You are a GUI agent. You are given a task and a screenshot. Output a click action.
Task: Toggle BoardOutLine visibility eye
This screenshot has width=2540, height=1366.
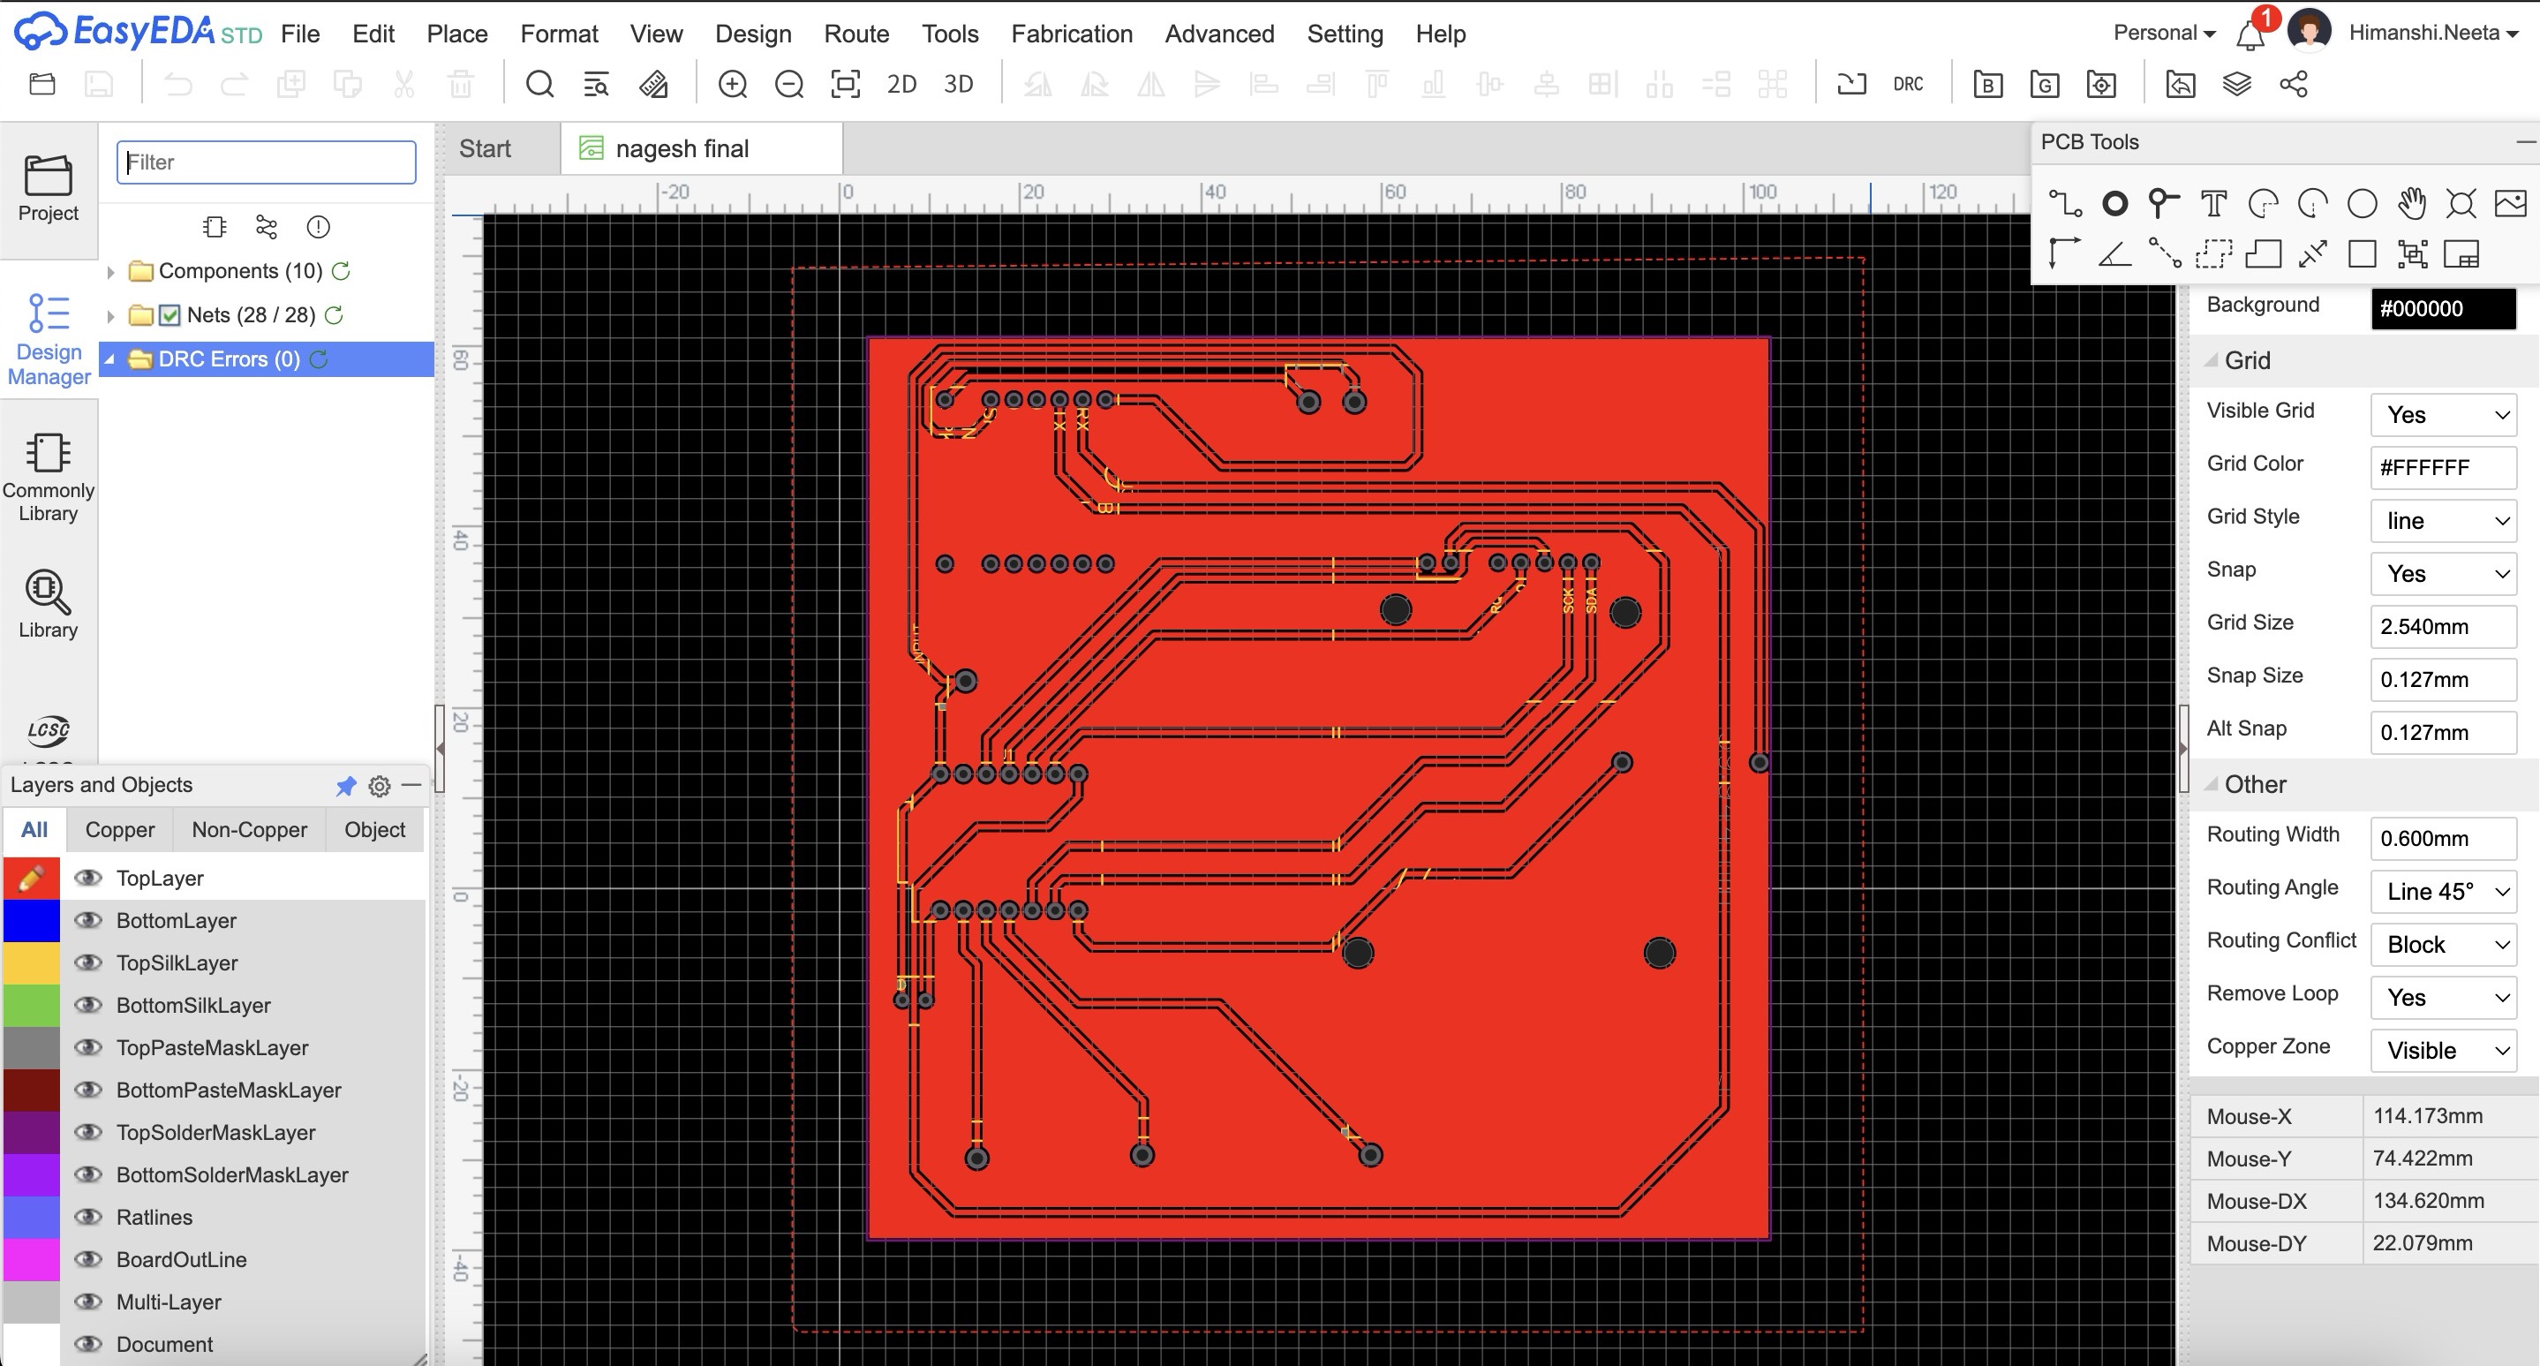tap(89, 1259)
